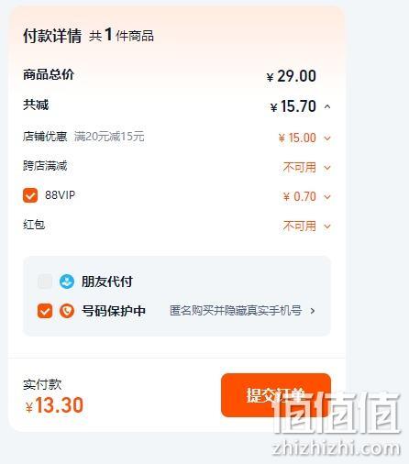Open the 匿名购买并隐藏真实手机号 link
The height and width of the screenshot is (464, 409).
pyautogui.click(x=236, y=311)
